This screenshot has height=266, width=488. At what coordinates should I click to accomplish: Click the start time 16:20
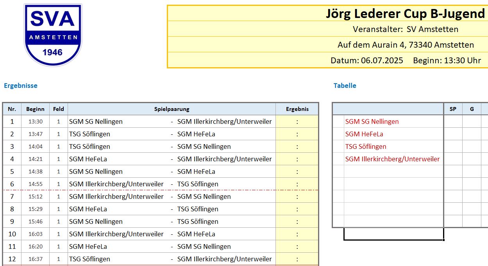click(x=36, y=246)
